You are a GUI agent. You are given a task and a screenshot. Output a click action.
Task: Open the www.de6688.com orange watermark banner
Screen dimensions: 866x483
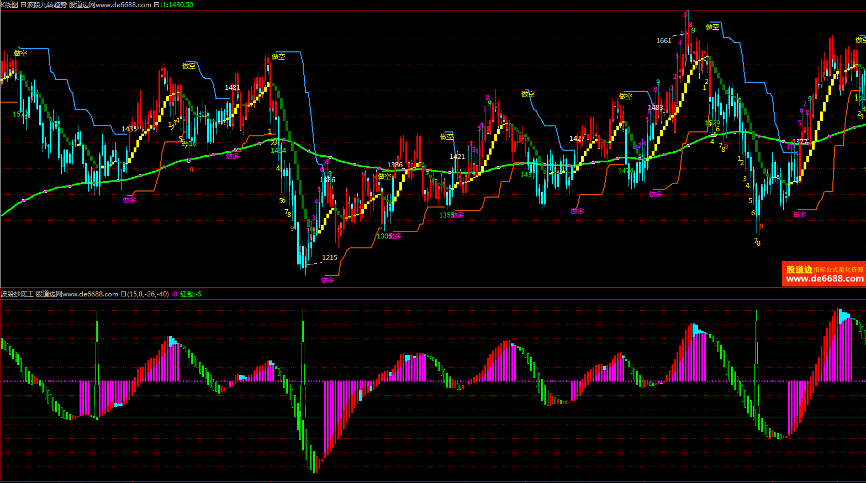(x=823, y=274)
